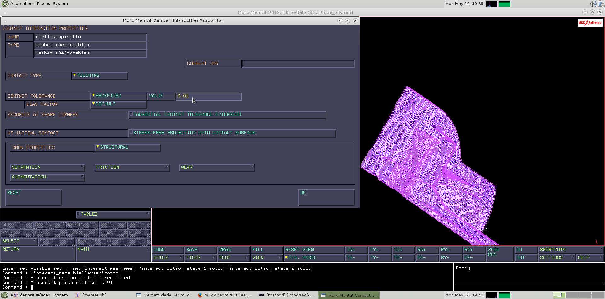Expand the AUGMENTATION submenu
The height and width of the screenshot is (299, 605).
[48, 177]
